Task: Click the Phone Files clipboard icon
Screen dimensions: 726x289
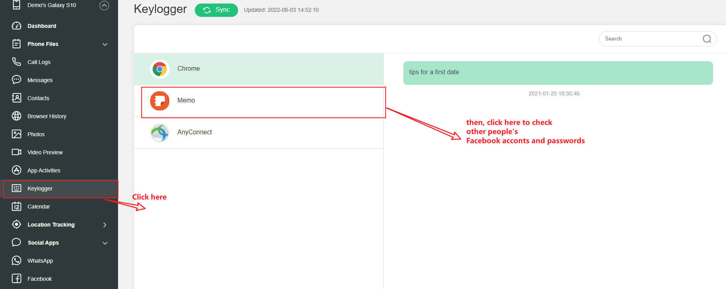Action: pyautogui.click(x=17, y=44)
